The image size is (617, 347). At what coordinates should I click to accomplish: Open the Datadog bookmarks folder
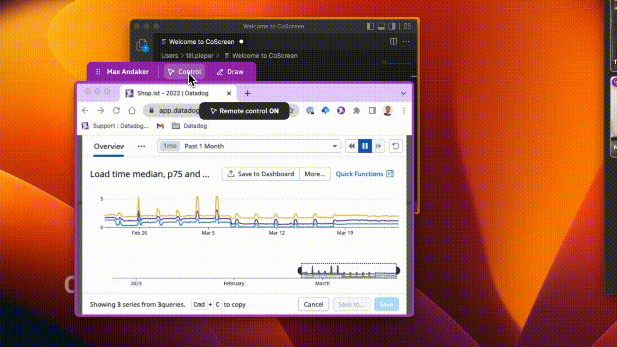[189, 126]
